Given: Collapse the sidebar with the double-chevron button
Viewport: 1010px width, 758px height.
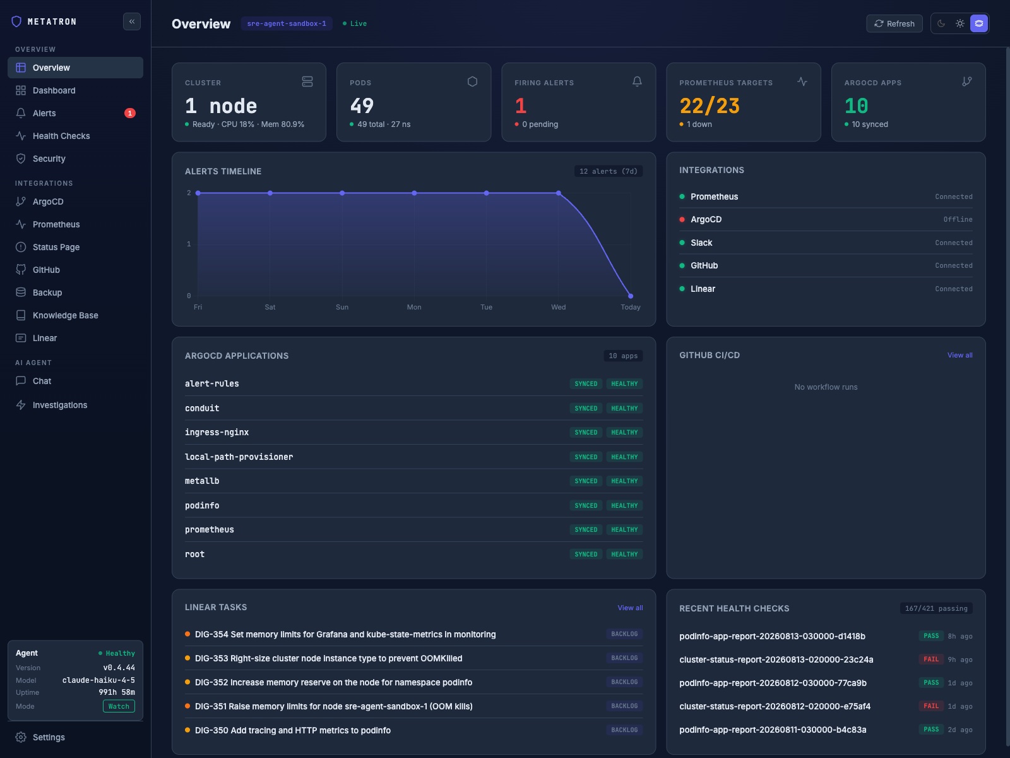Looking at the screenshot, I should (131, 21).
